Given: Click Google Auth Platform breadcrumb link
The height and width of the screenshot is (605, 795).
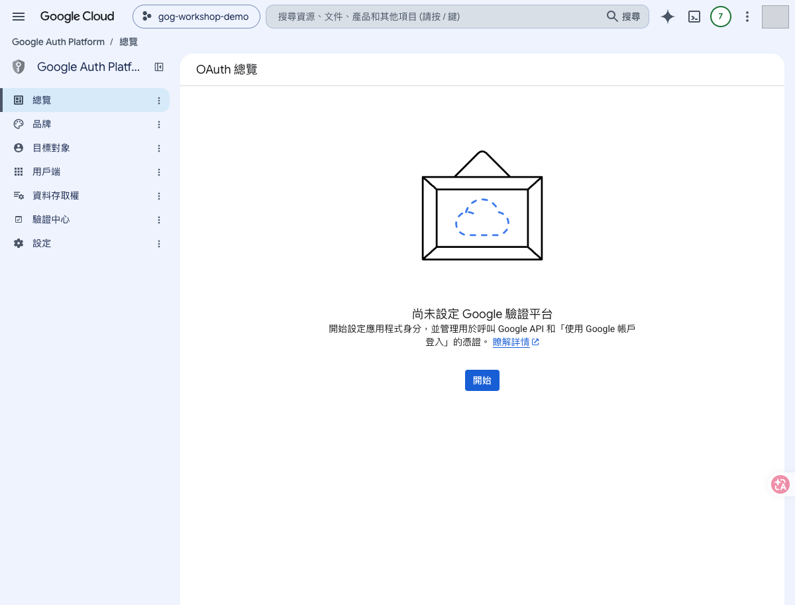Looking at the screenshot, I should (58, 42).
